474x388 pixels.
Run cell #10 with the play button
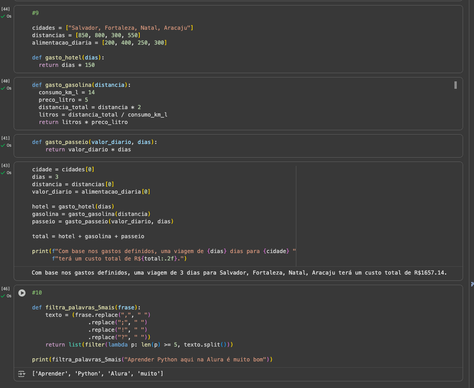(22, 293)
